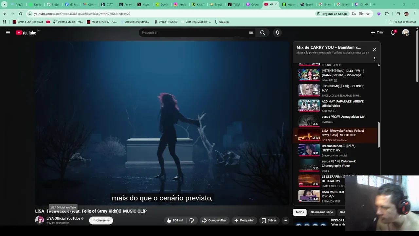This screenshot has width=419, height=236.
Task: Start voice search with microphone
Action: pyautogui.click(x=277, y=32)
